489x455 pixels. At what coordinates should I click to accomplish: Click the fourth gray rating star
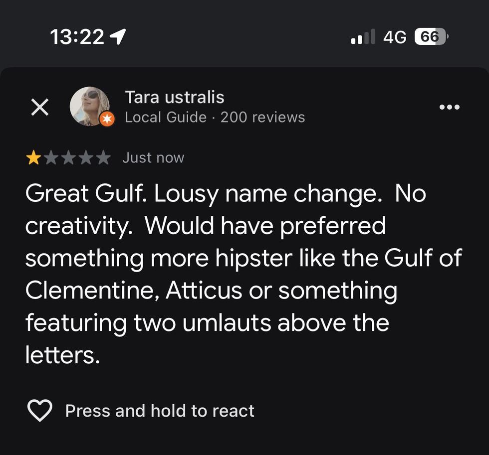click(86, 158)
